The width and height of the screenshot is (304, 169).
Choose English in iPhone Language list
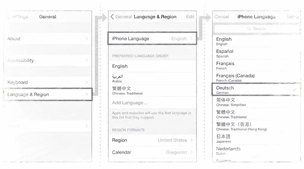coord(256,41)
